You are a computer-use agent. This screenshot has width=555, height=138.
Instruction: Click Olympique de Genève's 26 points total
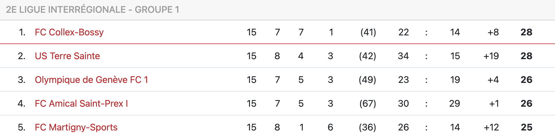(x=526, y=80)
